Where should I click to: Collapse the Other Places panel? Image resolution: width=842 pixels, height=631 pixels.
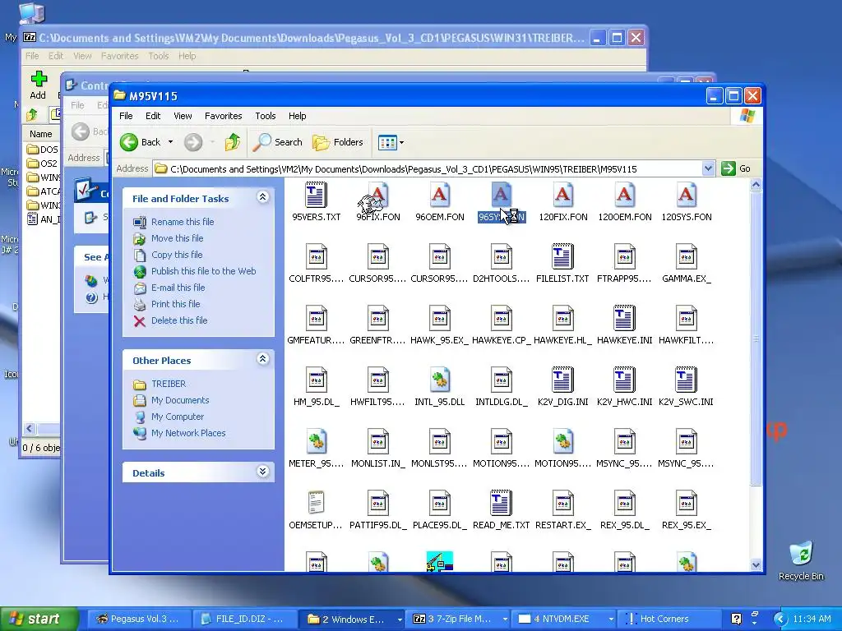point(262,360)
